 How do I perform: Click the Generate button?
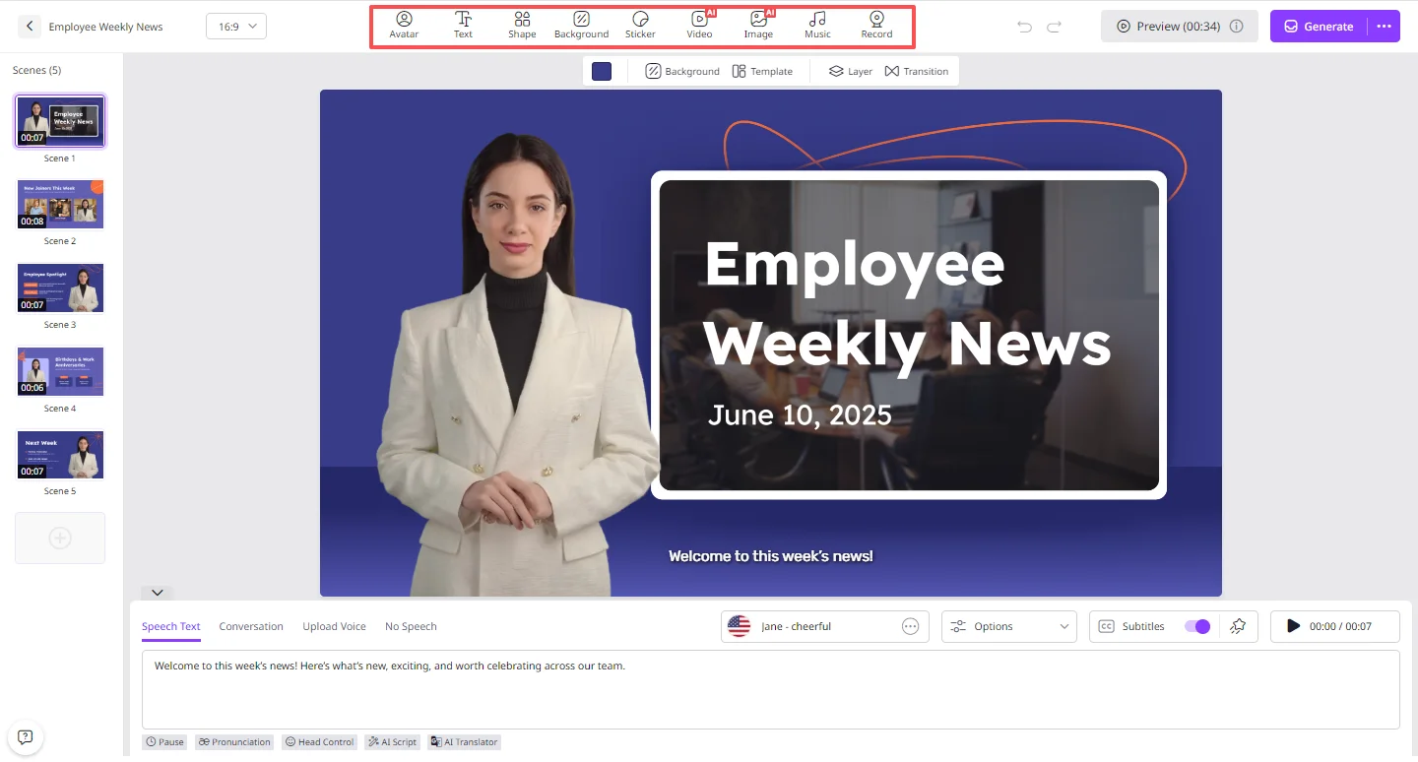[1319, 27]
